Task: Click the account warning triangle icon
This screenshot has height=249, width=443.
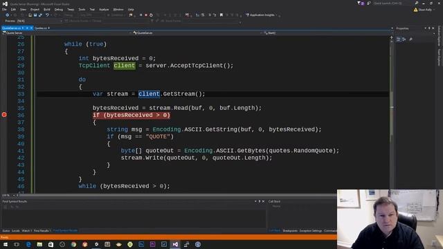Action: 415,10
